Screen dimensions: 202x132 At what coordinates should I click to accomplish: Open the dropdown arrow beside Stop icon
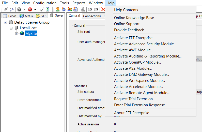[35, 10]
